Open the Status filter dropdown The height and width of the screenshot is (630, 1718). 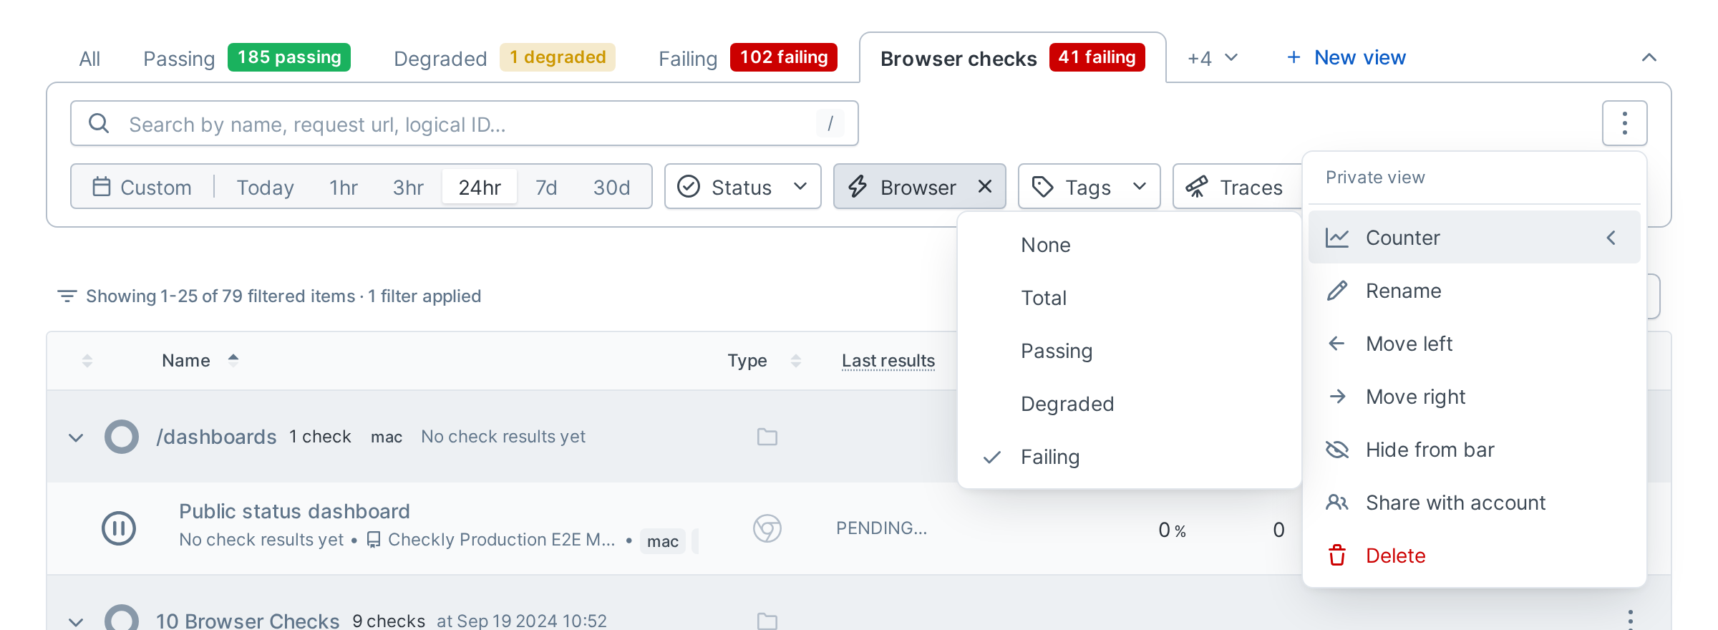pos(742,187)
